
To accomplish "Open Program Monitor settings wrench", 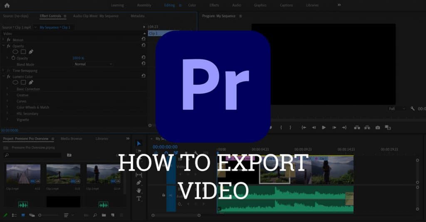I will point(412,108).
